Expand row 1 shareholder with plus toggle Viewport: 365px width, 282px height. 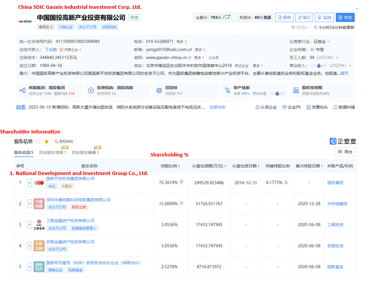click(x=30, y=183)
